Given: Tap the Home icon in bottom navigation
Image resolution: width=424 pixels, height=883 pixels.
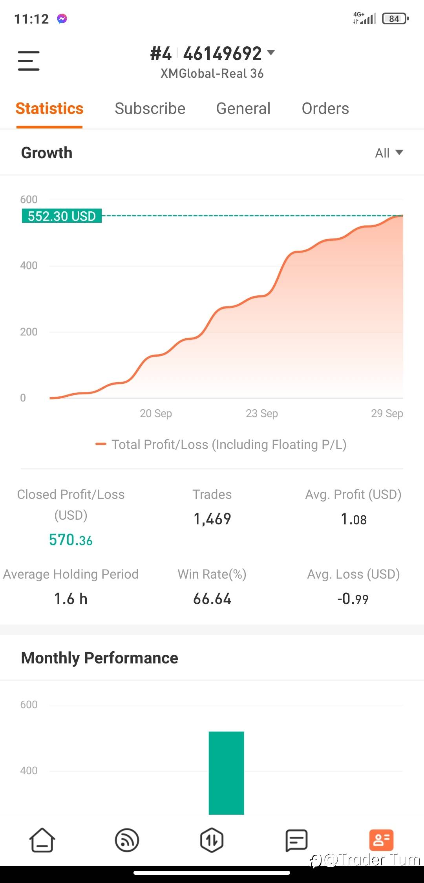Looking at the screenshot, I should click(42, 840).
